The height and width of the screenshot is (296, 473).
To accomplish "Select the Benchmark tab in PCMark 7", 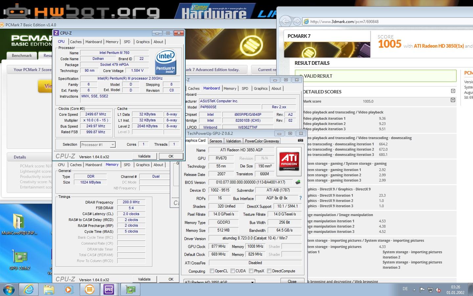I will [x=22, y=56].
